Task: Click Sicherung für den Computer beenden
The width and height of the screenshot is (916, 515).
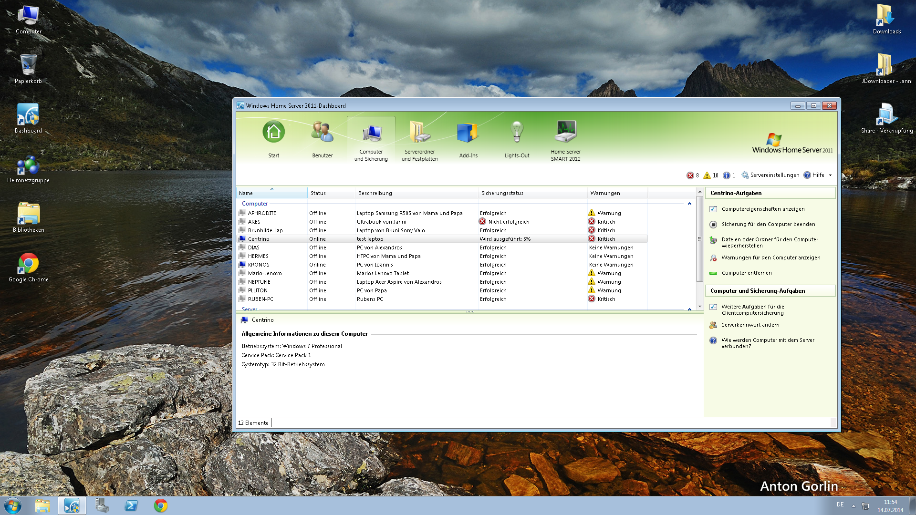Action: (768, 224)
